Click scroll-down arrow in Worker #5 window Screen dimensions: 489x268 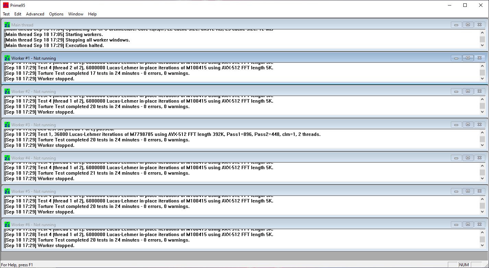(482, 212)
